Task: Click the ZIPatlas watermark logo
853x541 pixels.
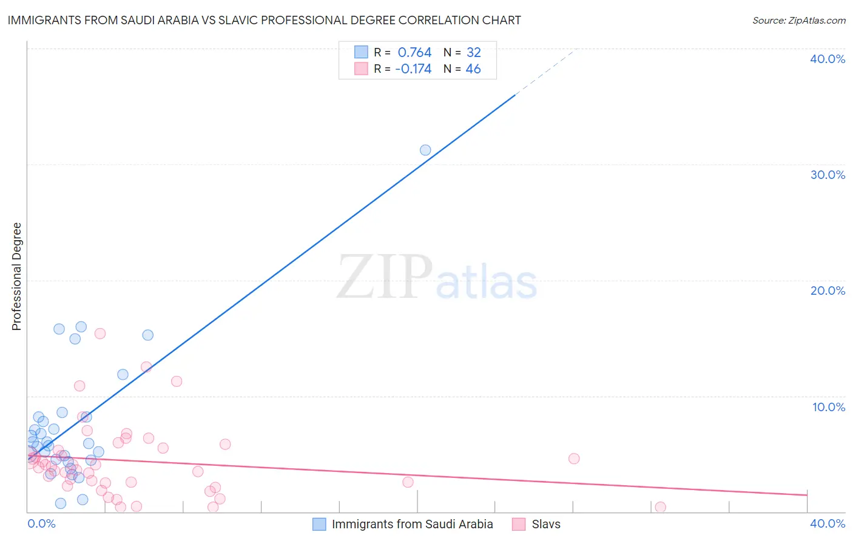Action: click(437, 277)
